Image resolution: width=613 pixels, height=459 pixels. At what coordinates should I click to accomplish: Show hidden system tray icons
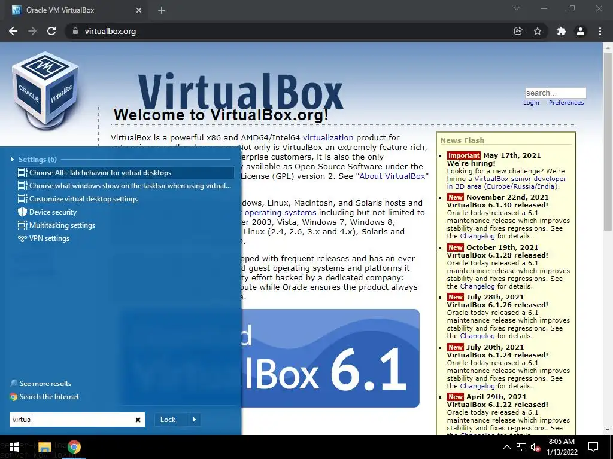tap(506, 447)
